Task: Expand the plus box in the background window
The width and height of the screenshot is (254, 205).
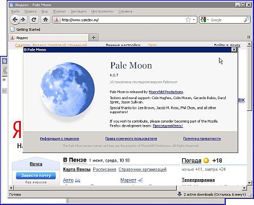Action: coord(5,79)
